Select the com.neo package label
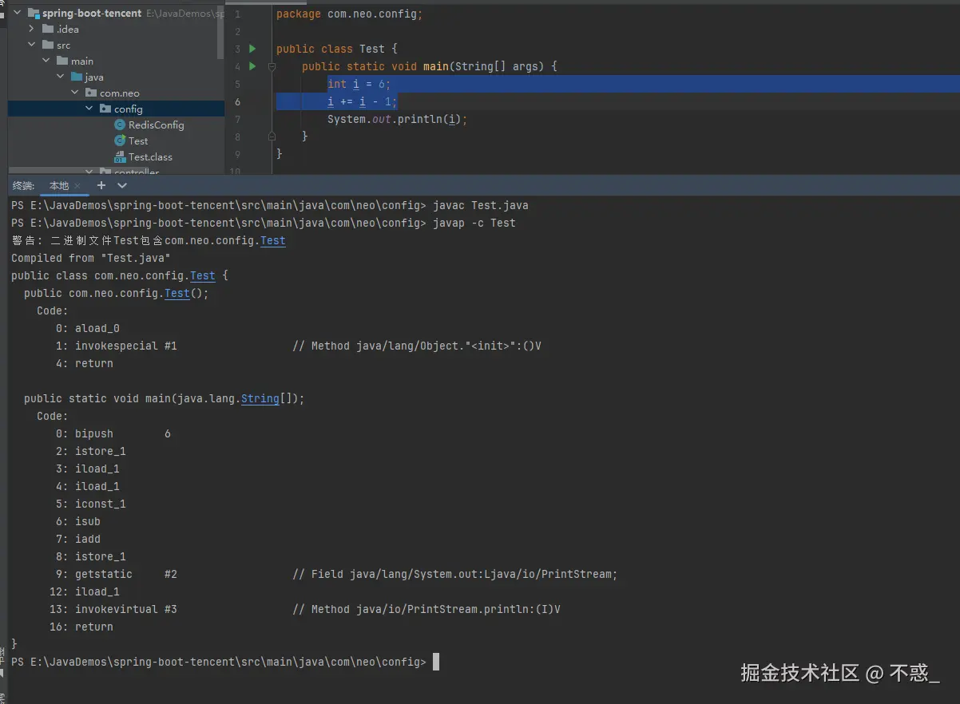The height and width of the screenshot is (704, 960). 120,93
